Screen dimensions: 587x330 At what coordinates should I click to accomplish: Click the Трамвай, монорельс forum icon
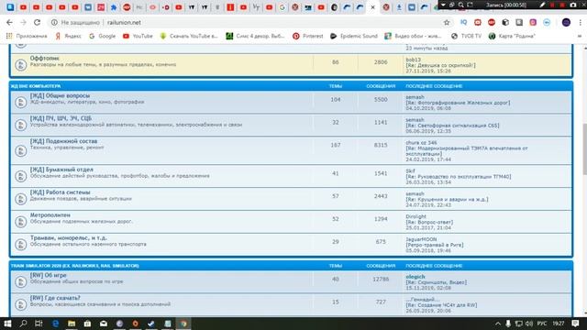(x=20, y=245)
